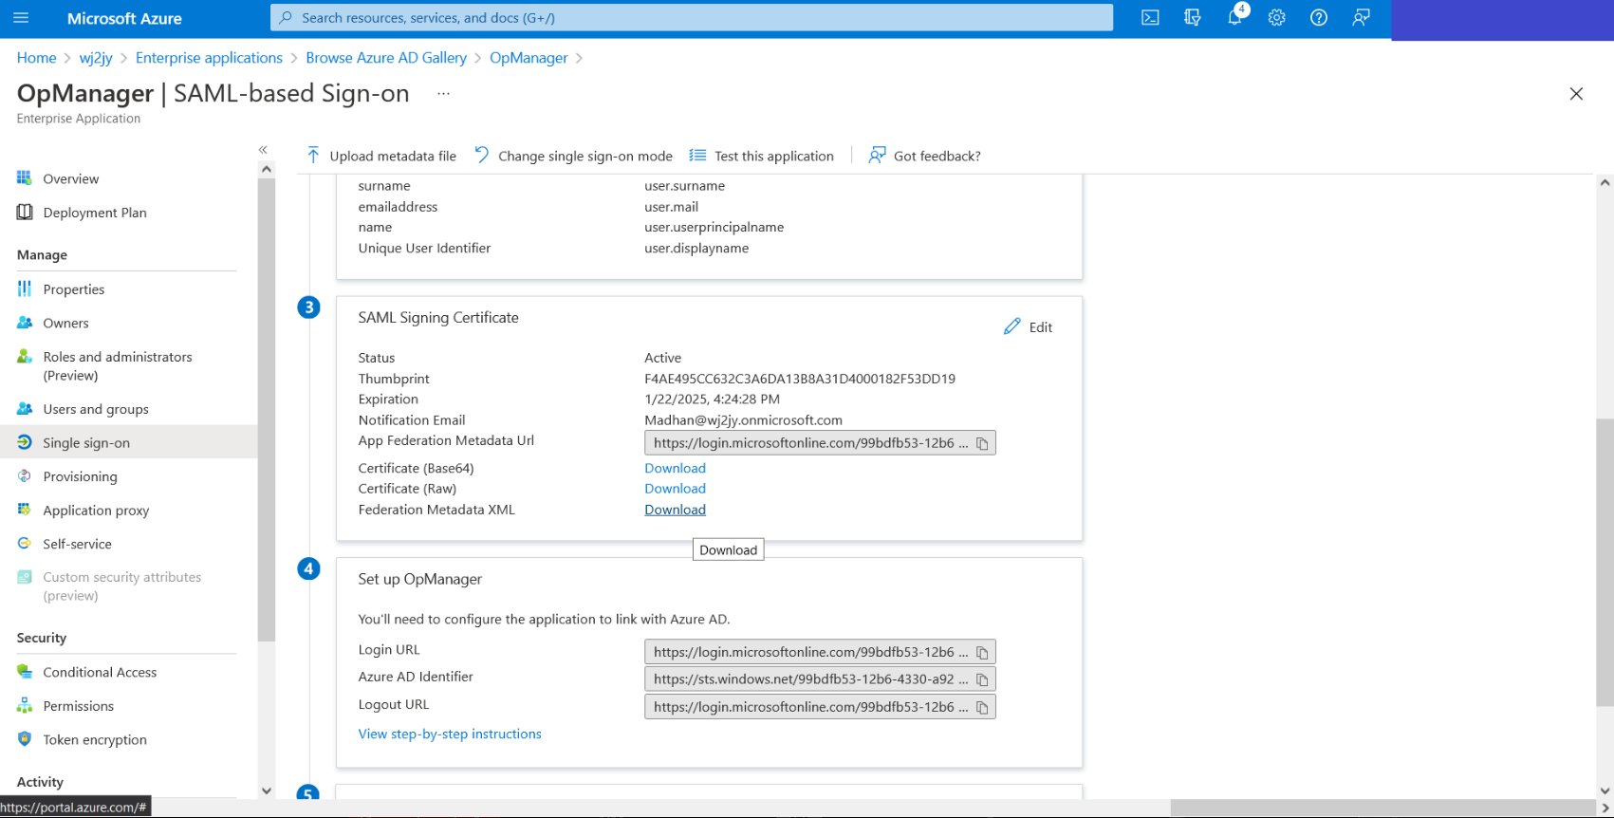Image resolution: width=1614 pixels, height=818 pixels.
Task: Open the notifications bell icon
Action: tap(1234, 18)
